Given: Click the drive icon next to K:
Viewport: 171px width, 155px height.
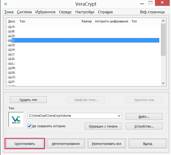Looking at the screenshot, I should 10,59.
